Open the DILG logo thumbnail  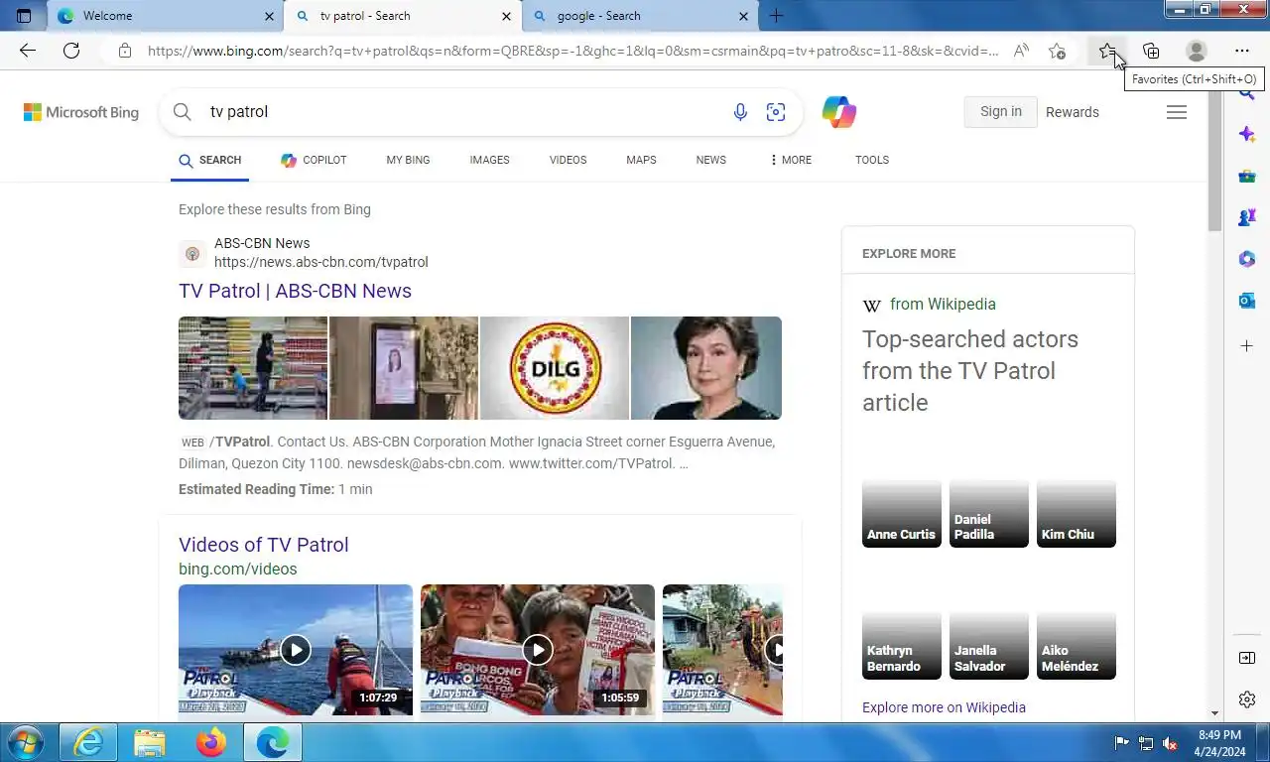[555, 368]
